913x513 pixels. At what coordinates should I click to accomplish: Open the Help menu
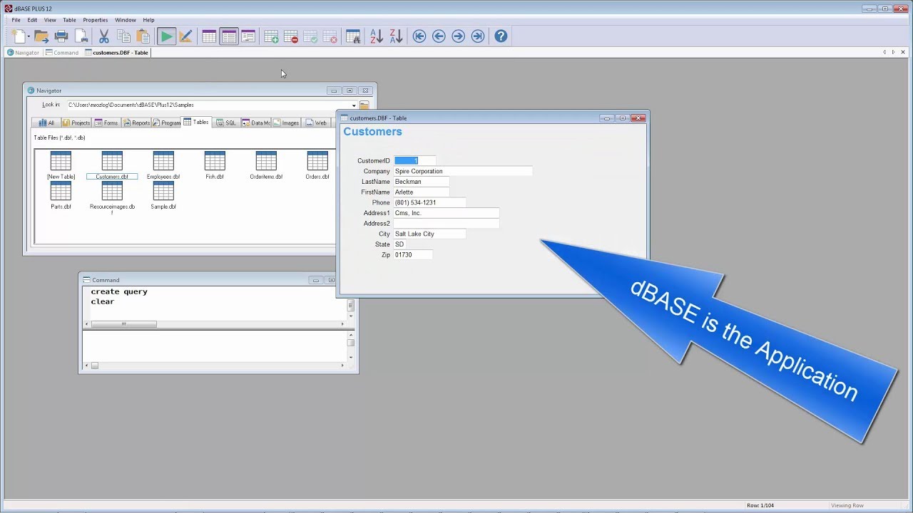coord(148,20)
